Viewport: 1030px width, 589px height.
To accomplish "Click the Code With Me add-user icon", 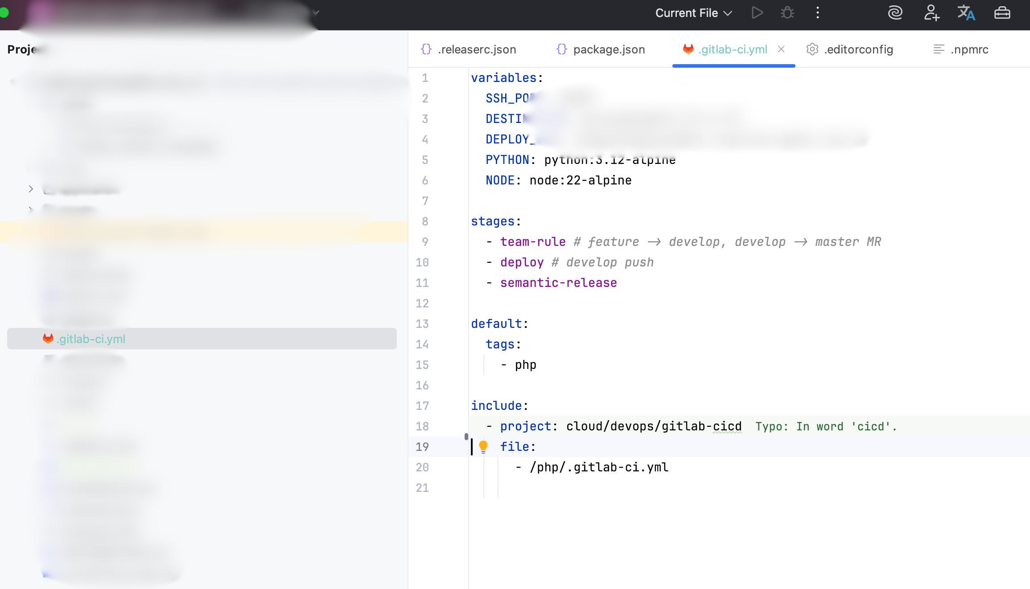I will click(931, 12).
